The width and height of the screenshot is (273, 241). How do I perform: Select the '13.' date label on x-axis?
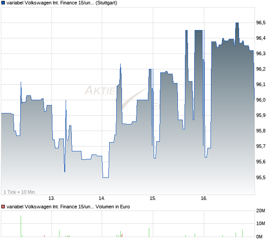(x=52, y=198)
